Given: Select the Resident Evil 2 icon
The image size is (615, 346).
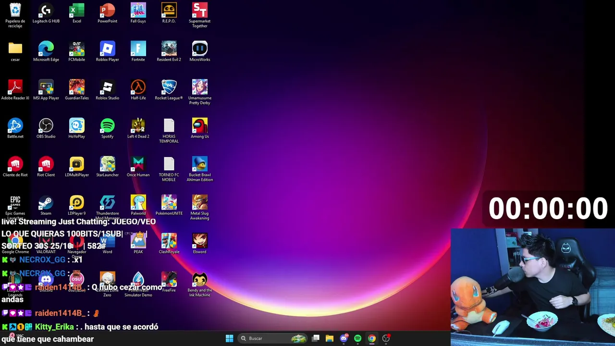Looking at the screenshot, I should [x=169, y=52].
